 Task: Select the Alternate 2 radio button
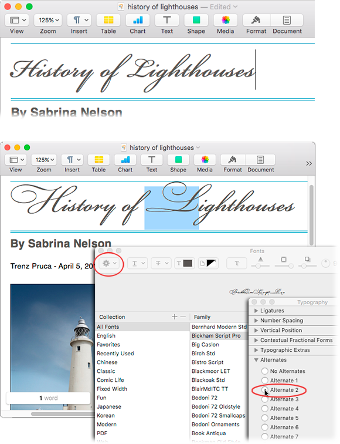264,390
